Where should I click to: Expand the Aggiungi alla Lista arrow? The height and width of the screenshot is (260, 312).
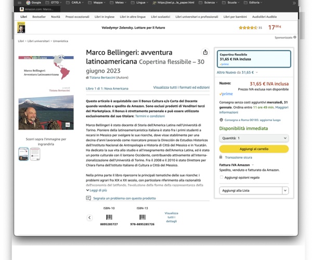pos(285,190)
